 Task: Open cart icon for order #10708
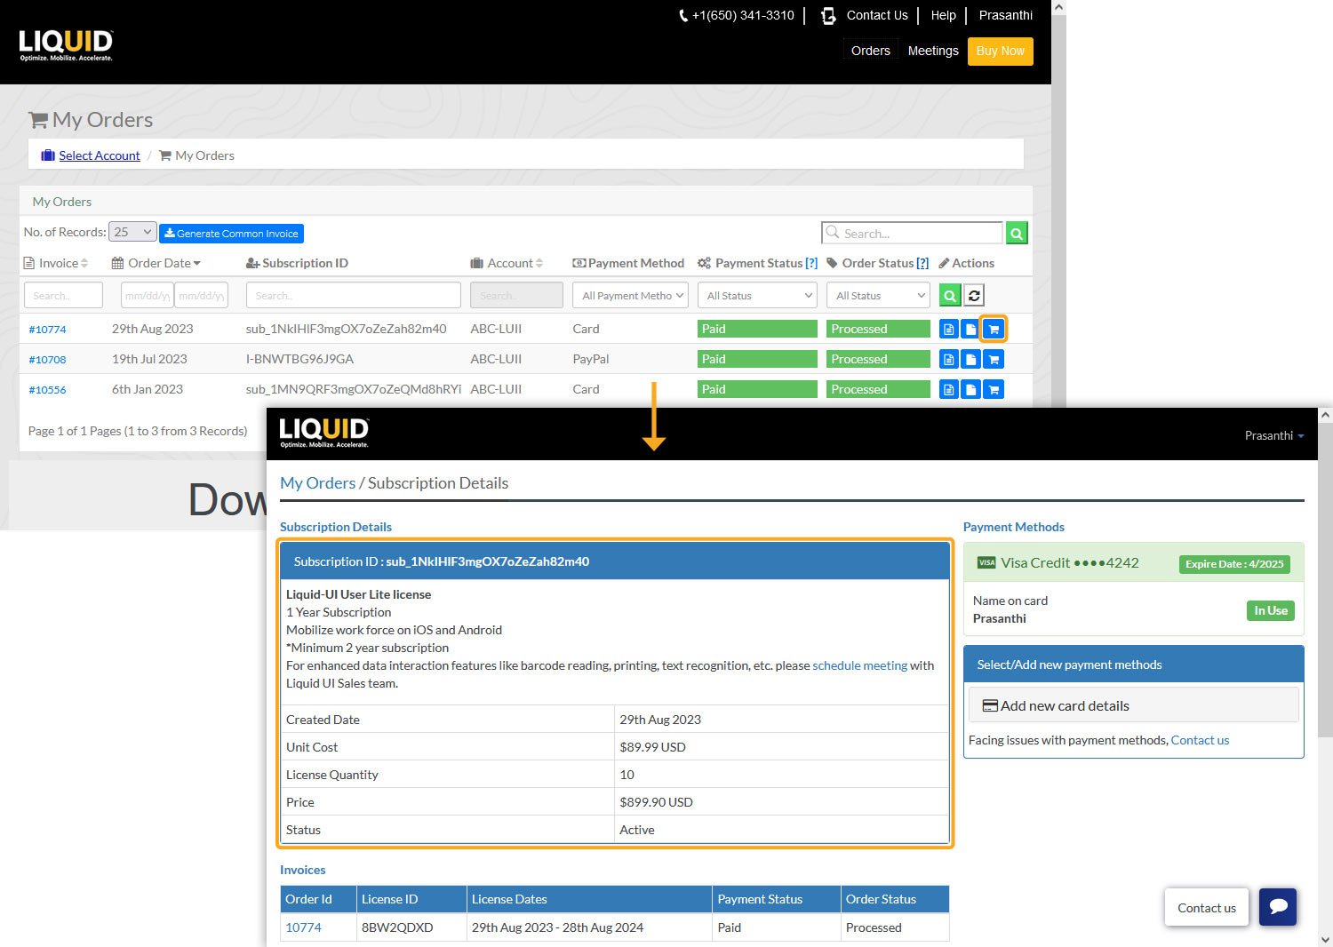click(994, 359)
